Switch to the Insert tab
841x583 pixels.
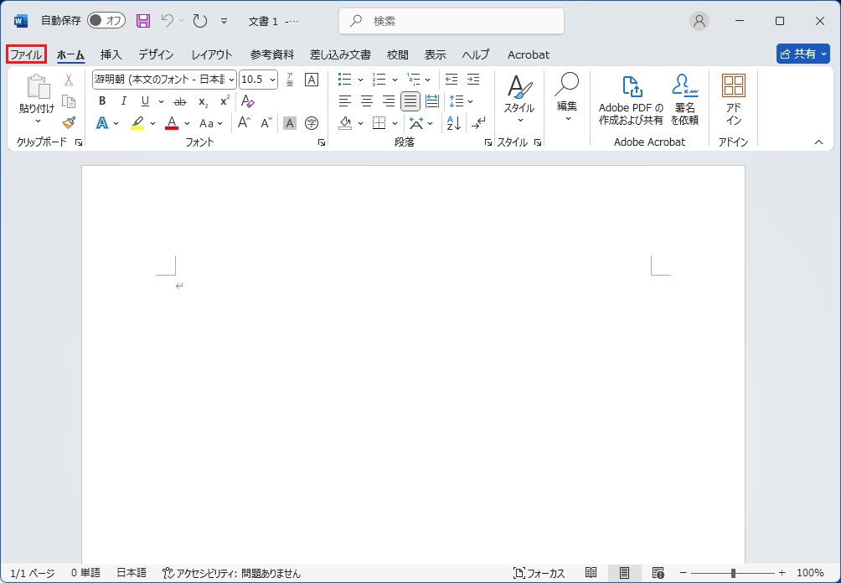coord(111,54)
